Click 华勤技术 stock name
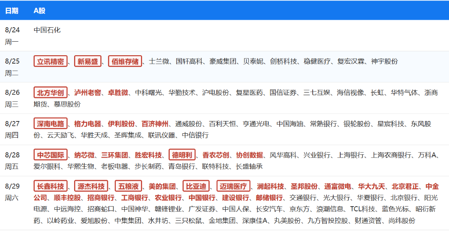449x232 pixels. tap(182, 93)
